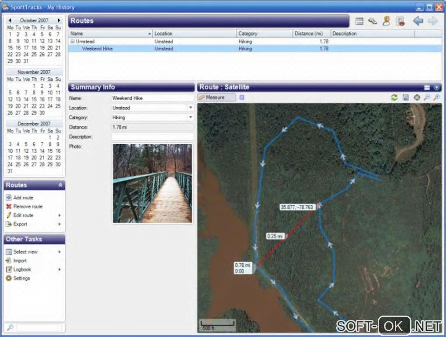The height and width of the screenshot is (337, 446).
Task: Click the Import icon
Action: [x=9, y=261]
